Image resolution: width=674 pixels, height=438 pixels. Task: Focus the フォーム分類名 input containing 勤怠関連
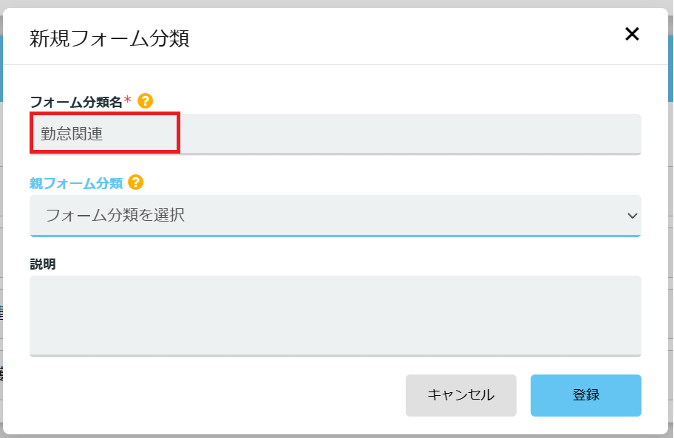(x=336, y=134)
